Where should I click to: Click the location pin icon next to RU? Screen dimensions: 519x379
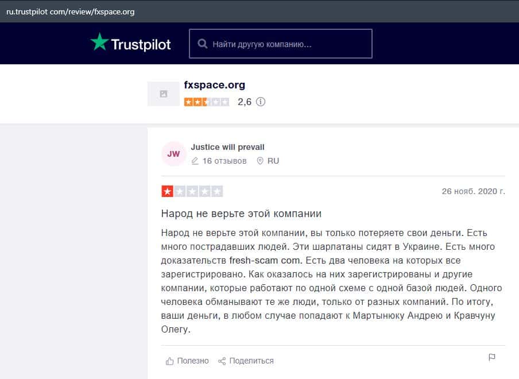[260, 161]
